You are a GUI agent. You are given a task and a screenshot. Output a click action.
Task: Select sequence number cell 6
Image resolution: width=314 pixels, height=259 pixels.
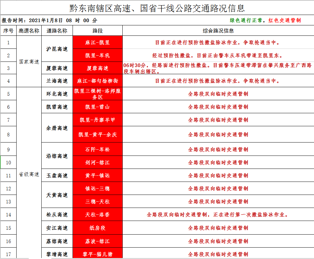[x=8, y=107]
